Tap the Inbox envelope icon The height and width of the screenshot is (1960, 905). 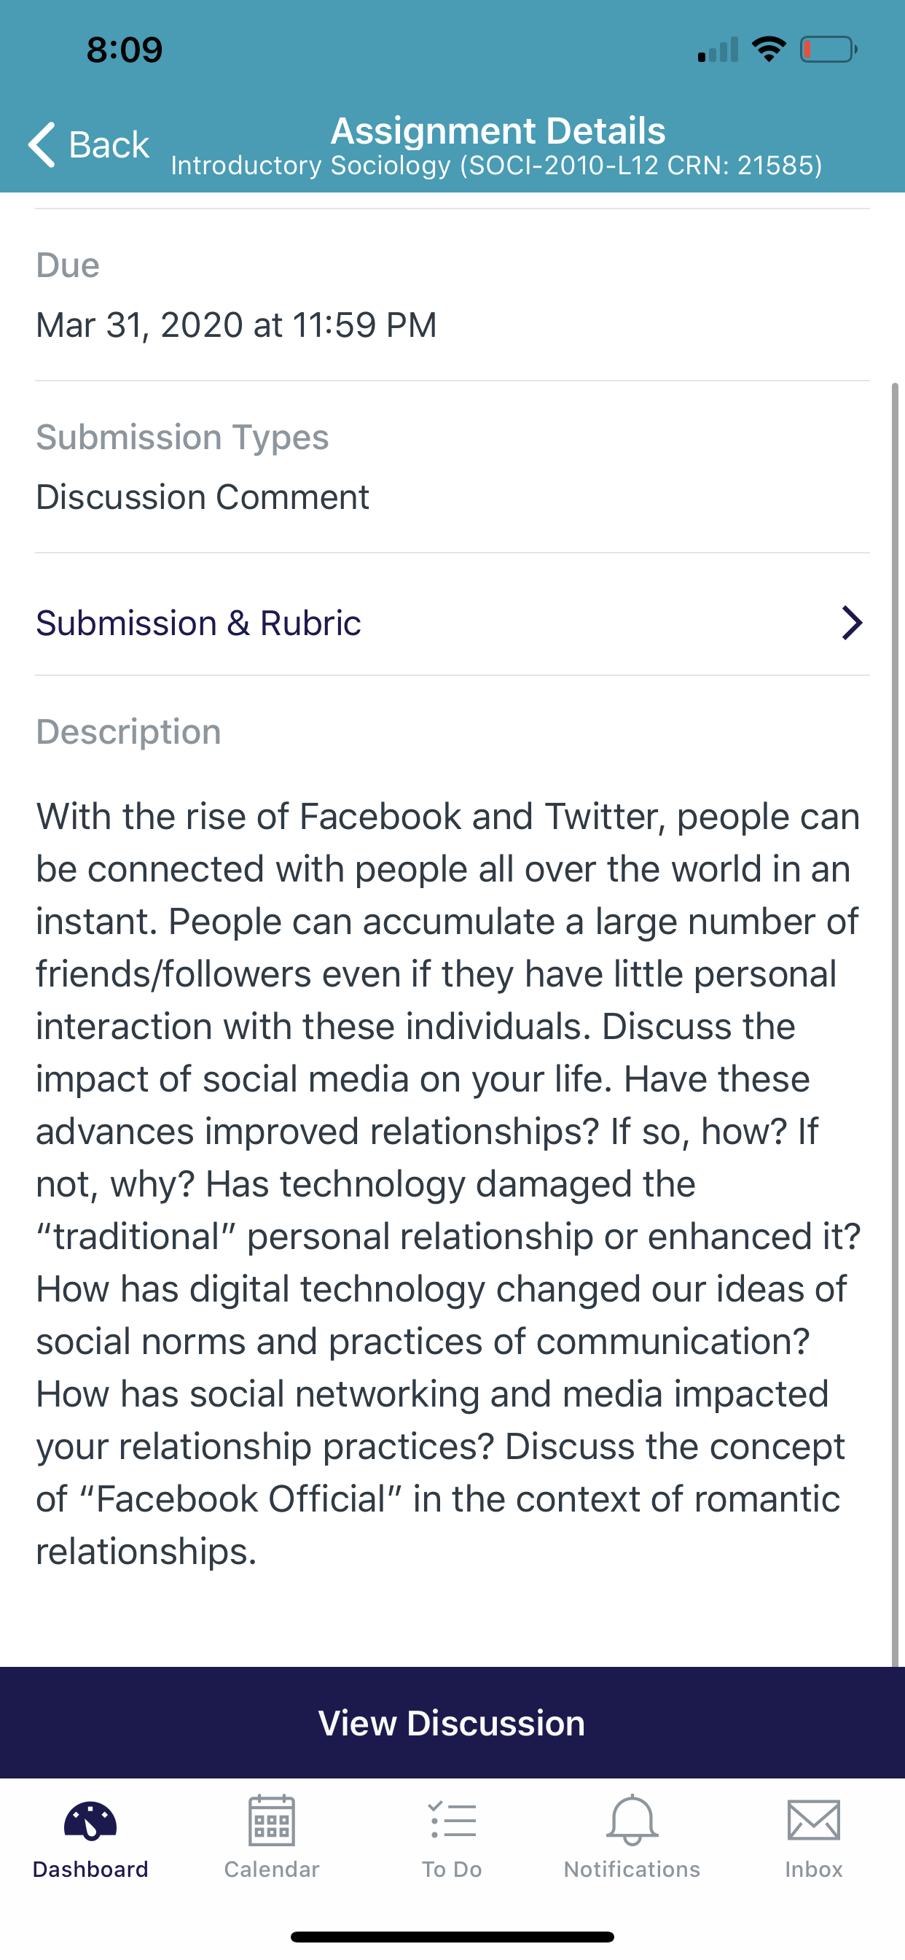(x=814, y=1820)
